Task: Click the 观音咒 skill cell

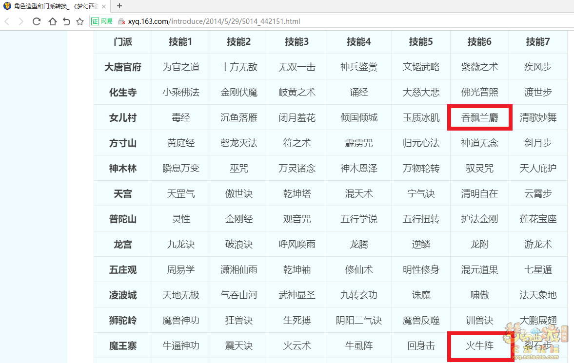Action: pos(297,219)
